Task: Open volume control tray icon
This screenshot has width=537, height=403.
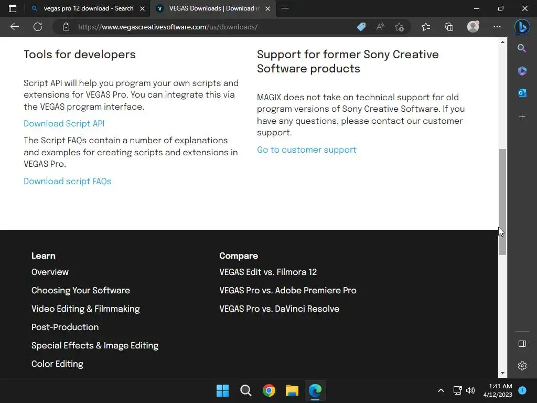Action: click(x=470, y=390)
